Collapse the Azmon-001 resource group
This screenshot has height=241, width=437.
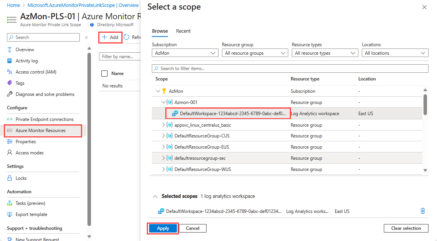(163, 102)
